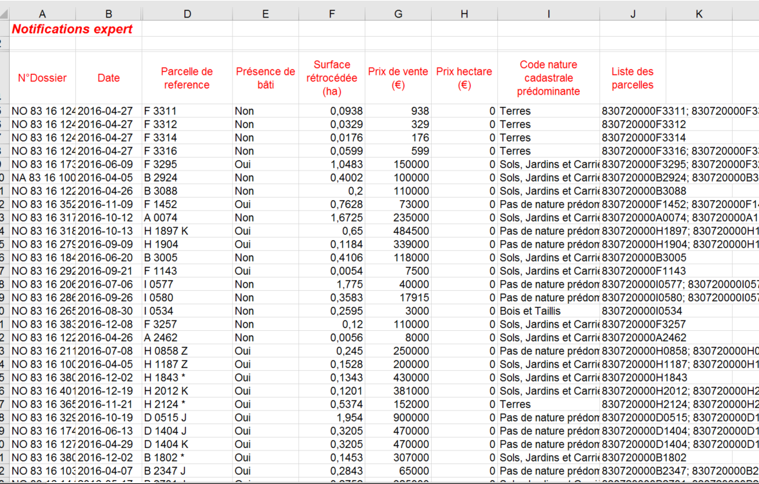
Task: Select the 'Liste des parcelles' header cell
Action: point(633,78)
